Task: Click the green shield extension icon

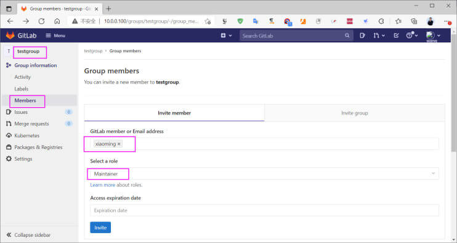Action: coord(240,22)
